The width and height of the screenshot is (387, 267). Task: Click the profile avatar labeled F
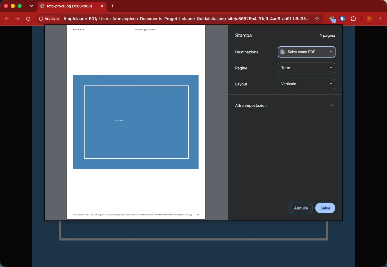pyautogui.click(x=369, y=19)
